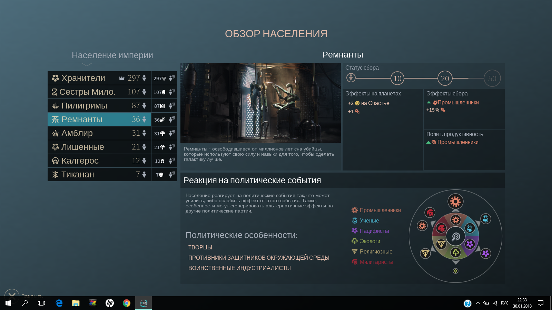Click the +2 на Счастье planet effect
Image resolution: width=552 pixels, height=310 pixels.
click(368, 103)
